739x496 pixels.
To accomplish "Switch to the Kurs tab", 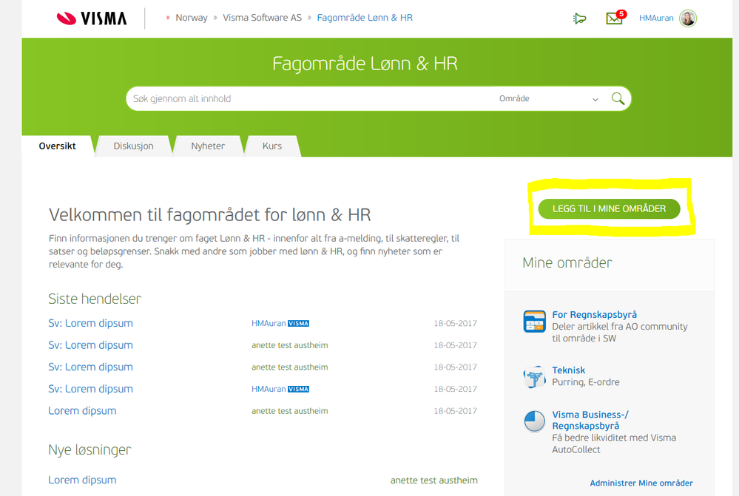I will pyautogui.click(x=272, y=146).
